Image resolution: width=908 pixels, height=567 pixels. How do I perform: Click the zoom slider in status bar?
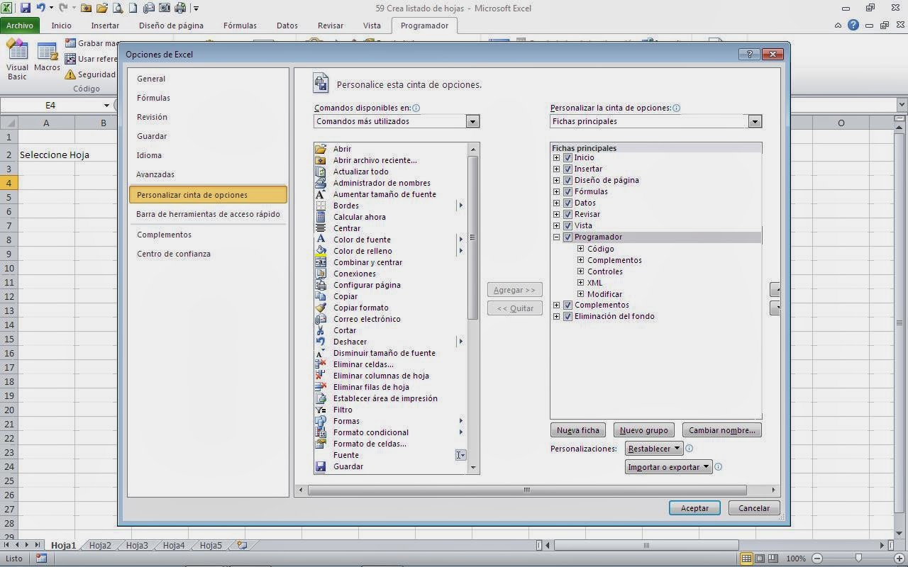(858, 558)
